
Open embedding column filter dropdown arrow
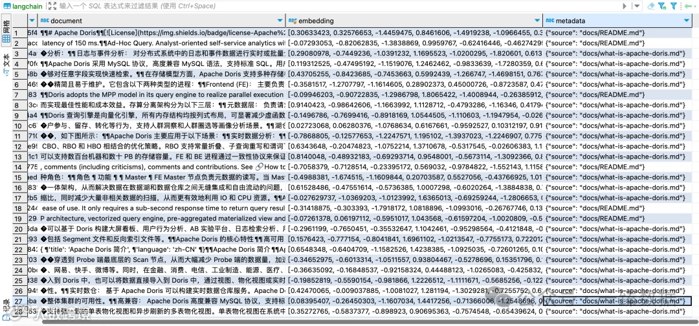point(537,21)
